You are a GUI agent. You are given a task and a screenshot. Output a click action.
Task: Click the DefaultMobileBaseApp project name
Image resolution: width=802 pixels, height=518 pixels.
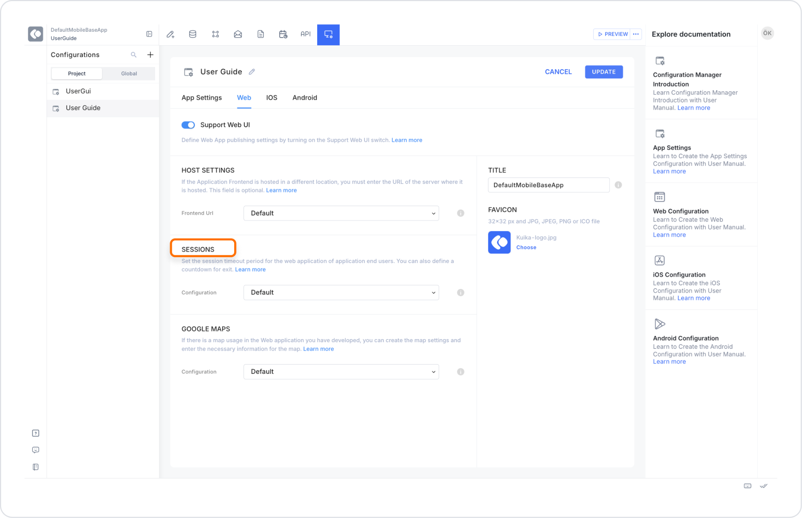pos(79,30)
